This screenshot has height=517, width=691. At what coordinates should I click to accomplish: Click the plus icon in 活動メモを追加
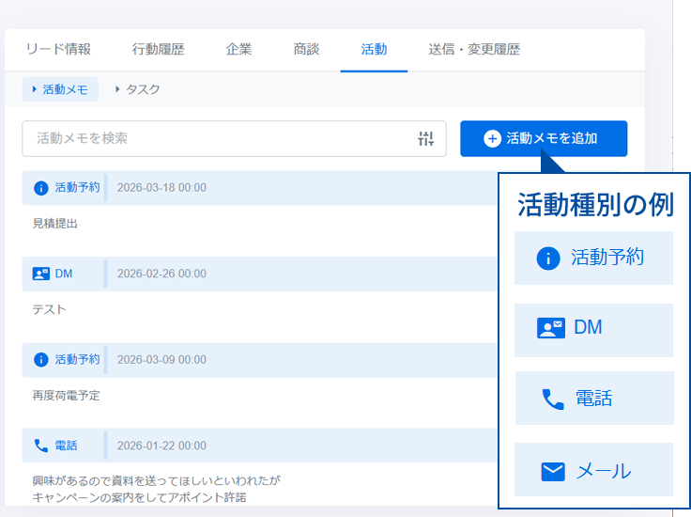tap(492, 138)
